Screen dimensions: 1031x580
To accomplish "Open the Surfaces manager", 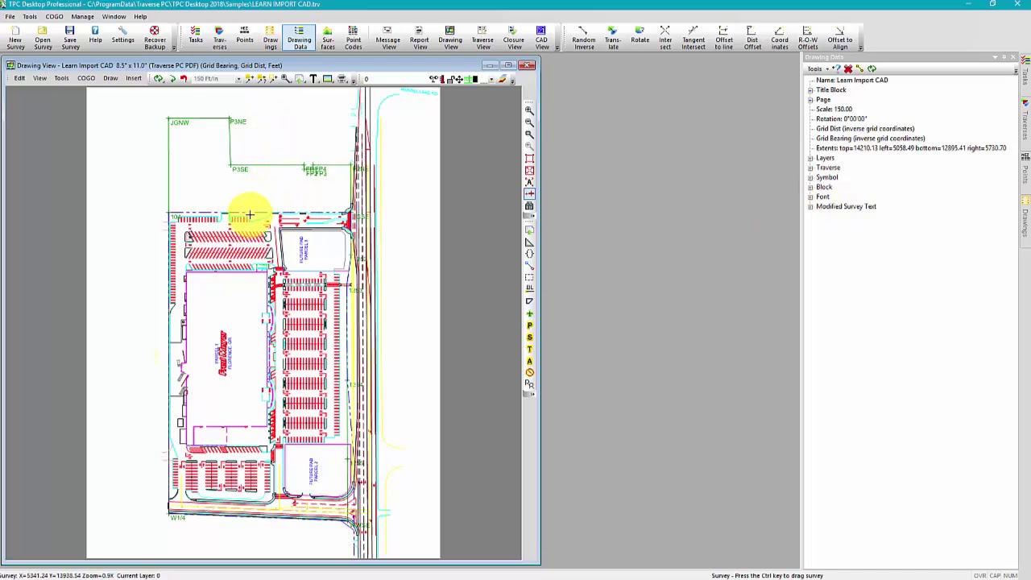I will 328,38.
